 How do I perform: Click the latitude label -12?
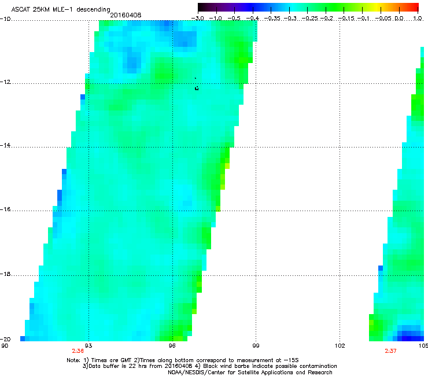click(5, 82)
